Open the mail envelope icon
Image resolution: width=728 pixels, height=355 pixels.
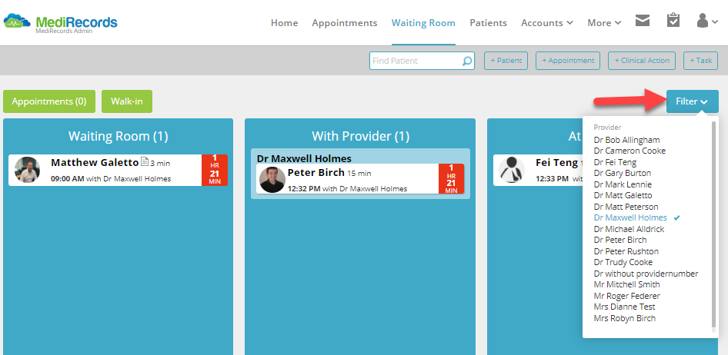point(642,21)
